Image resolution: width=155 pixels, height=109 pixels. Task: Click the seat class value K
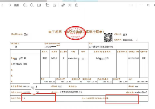point(64,58)
